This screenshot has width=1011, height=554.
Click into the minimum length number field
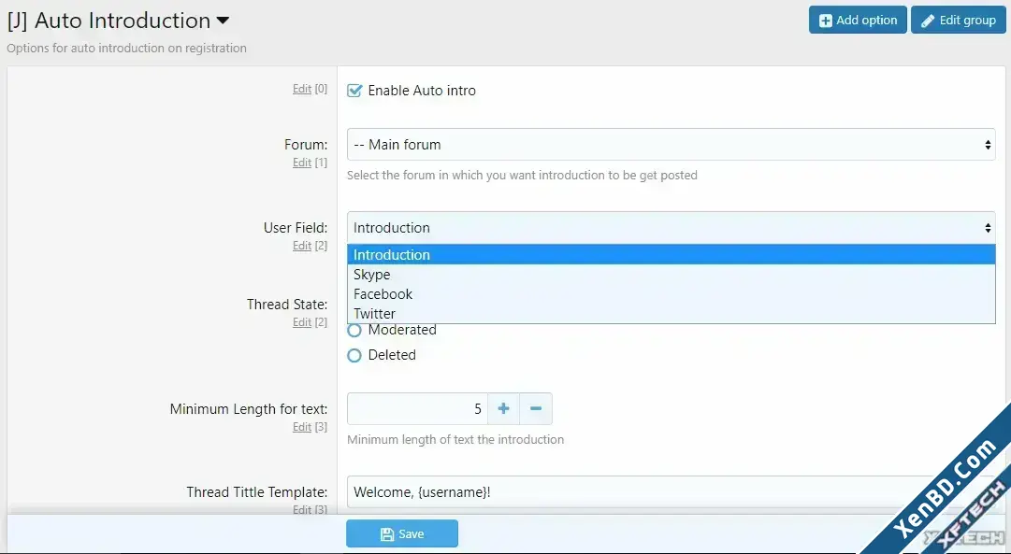tap(417, 408)
